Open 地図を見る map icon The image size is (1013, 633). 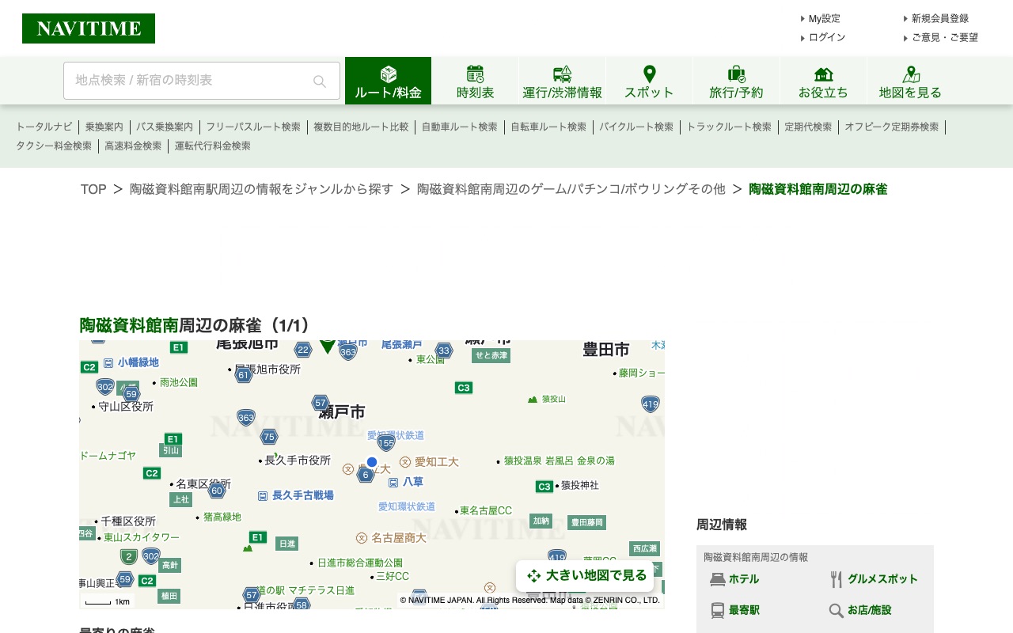(910, 74)
